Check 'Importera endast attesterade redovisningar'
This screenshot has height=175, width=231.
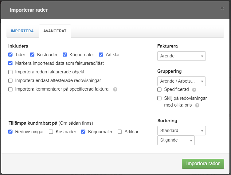click(10, 80)
